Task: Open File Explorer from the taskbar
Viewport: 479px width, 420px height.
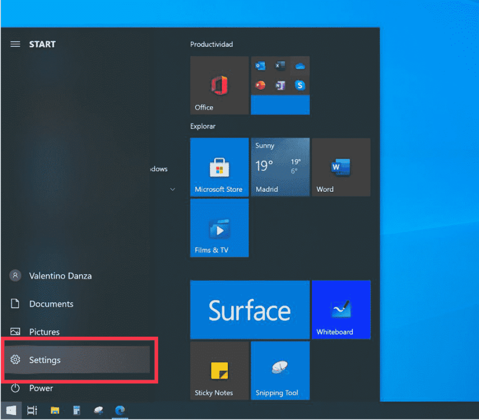Action: 55,410
